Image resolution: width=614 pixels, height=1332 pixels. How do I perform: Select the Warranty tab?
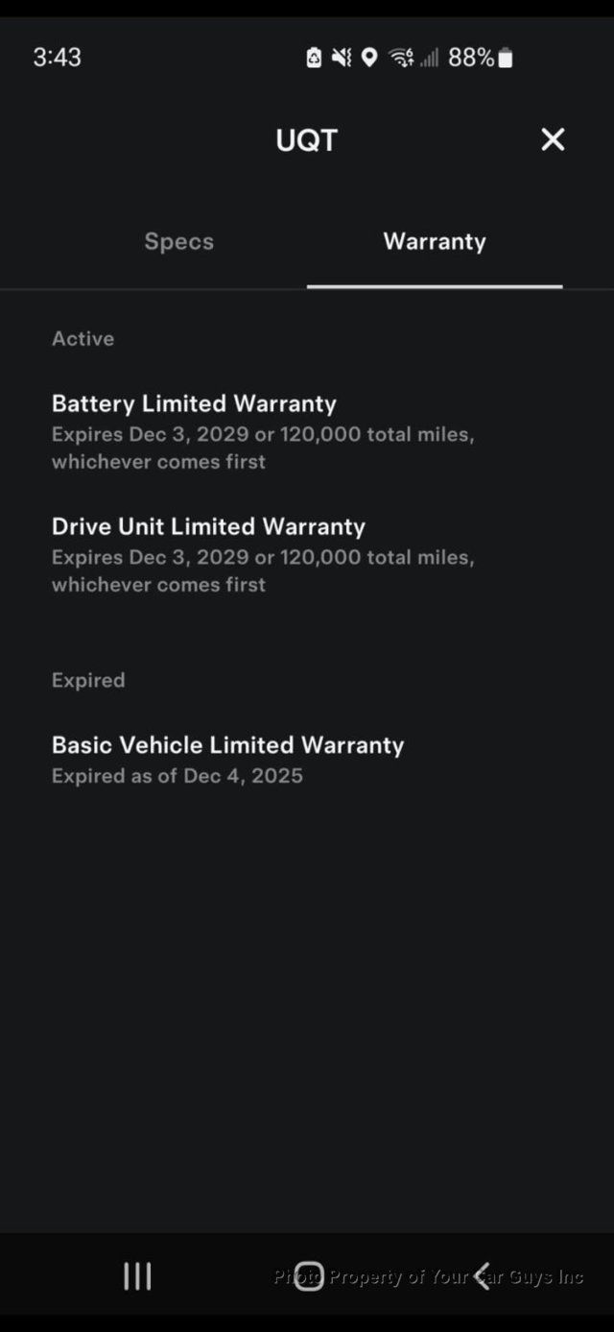pos(434,242)
